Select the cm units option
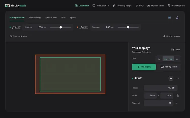The image size is (190, 118). (x=177, y=59)
